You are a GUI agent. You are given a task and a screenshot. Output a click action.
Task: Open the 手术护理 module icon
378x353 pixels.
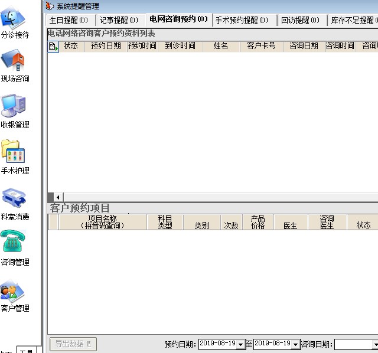[x=13, y=152]
